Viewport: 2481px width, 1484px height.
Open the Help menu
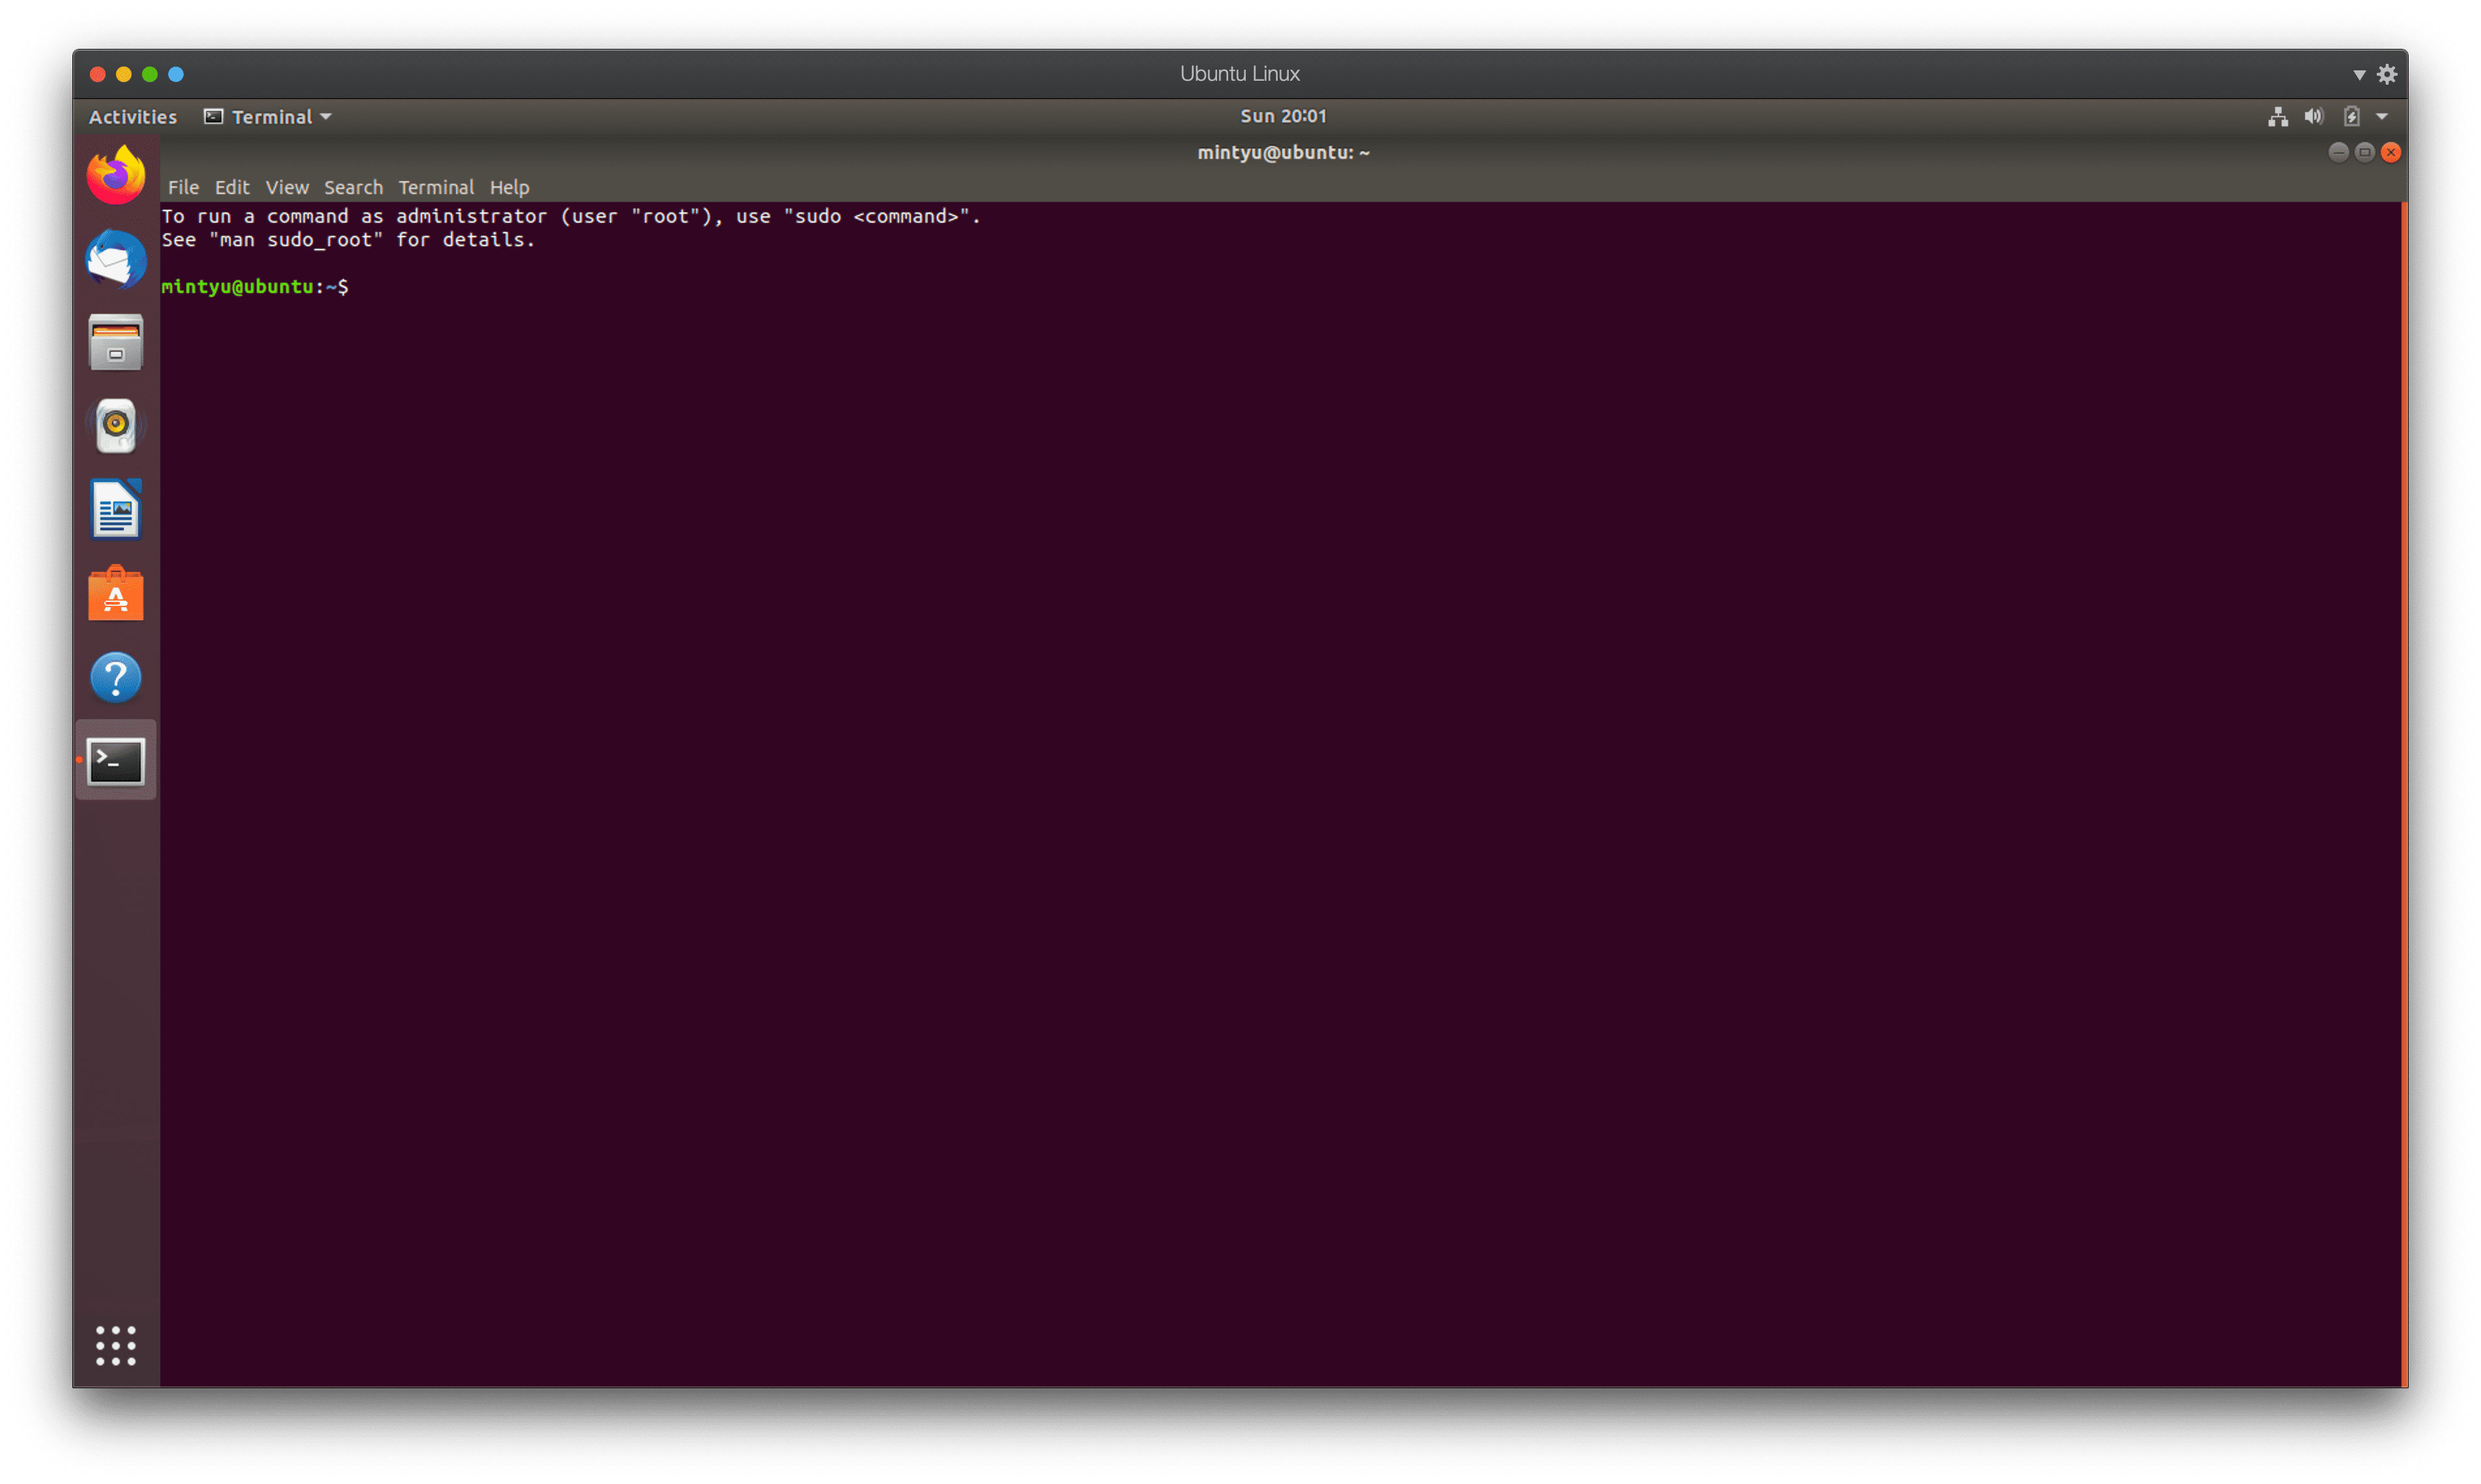point(509,187)
